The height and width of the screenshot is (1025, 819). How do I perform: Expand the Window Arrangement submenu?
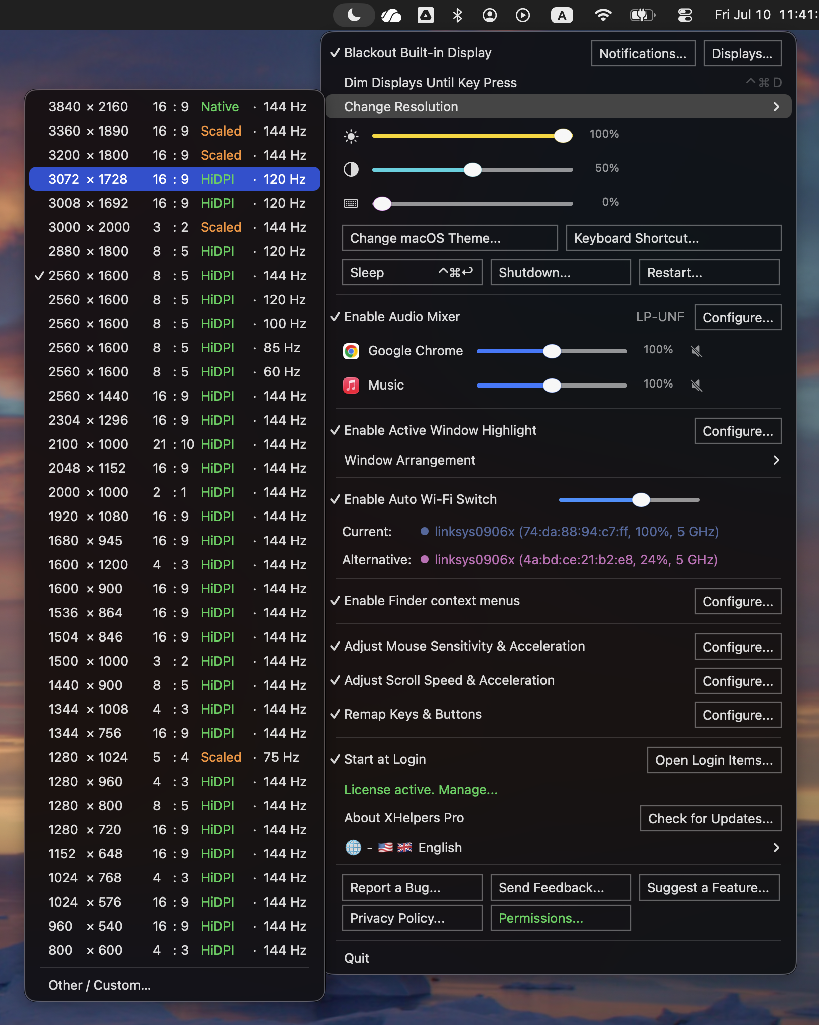coord(559,460)
